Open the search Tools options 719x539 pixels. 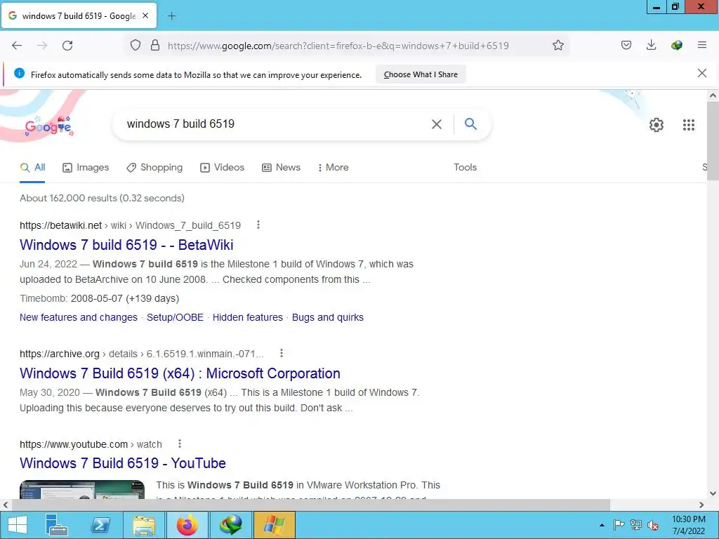tap(465, 167)
